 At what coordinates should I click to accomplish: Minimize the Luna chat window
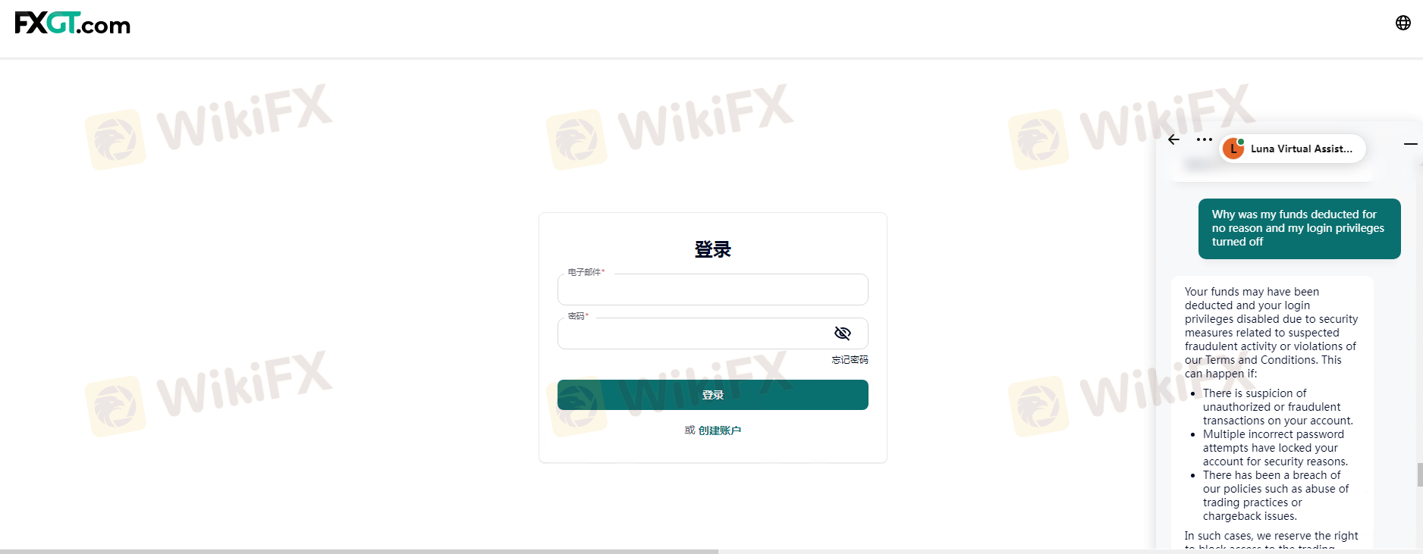pyautogui.click(x=1410, y=143)
